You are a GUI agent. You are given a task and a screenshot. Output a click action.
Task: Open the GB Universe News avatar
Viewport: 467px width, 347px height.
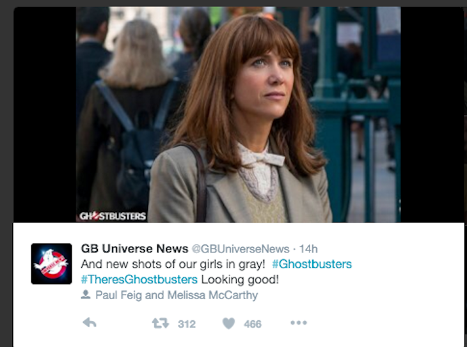[52, 264]
